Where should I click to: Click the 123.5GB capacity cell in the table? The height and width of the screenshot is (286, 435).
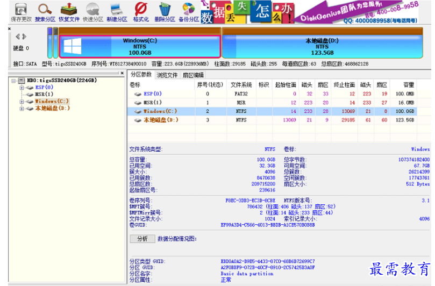(405, 120)
